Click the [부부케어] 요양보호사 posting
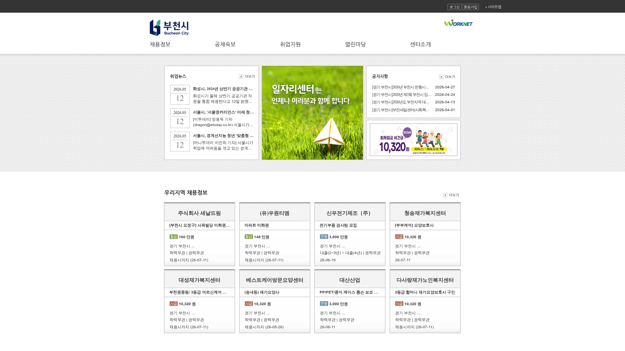 [414, 225]
